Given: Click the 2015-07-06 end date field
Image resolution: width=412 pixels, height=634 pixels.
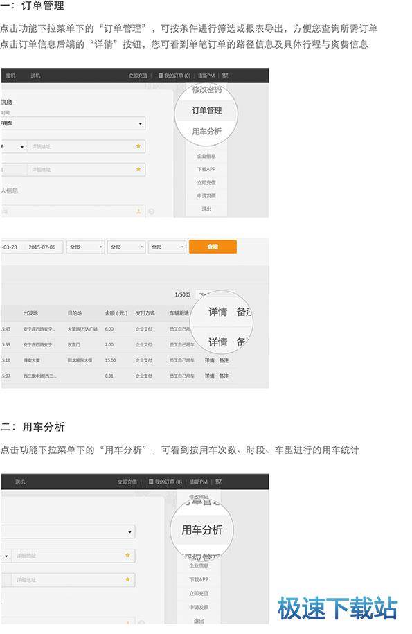Looking at the screenshot, I should pyautogui.click(x=42, y=247).
